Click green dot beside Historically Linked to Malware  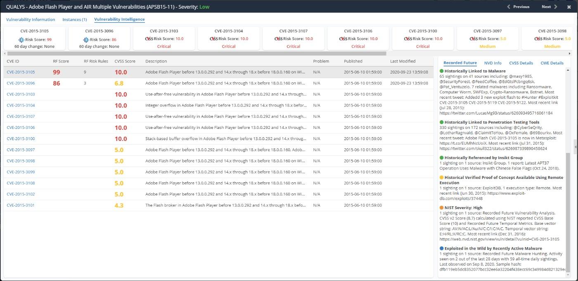(x=442, y=71)
